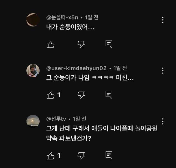The width and height of the screenshot is (176, 168).
Task: Reply to the @user-kimdaehyun02 comment
Action: coord(109,95)
